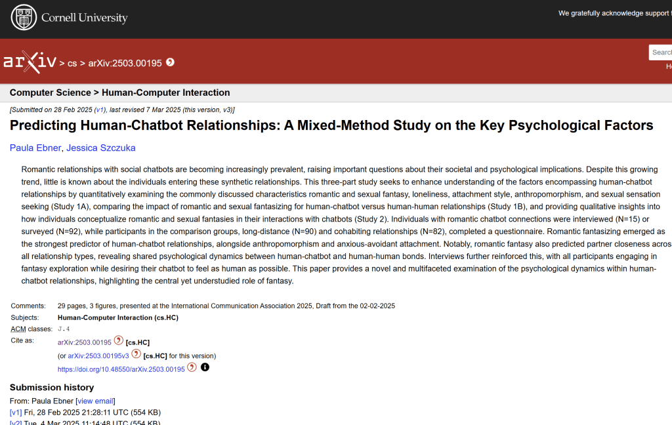Click the v1 link in the submitted line
This screenshot has height=425, width=672.
(100, 110)
